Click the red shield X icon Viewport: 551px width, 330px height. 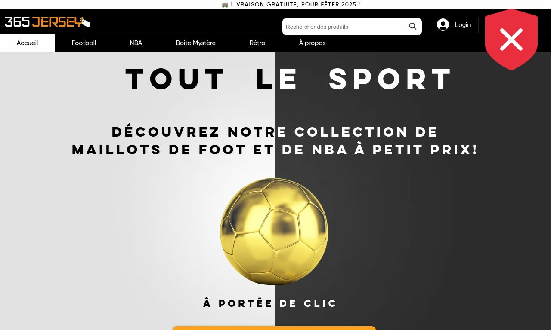[511, 40]
